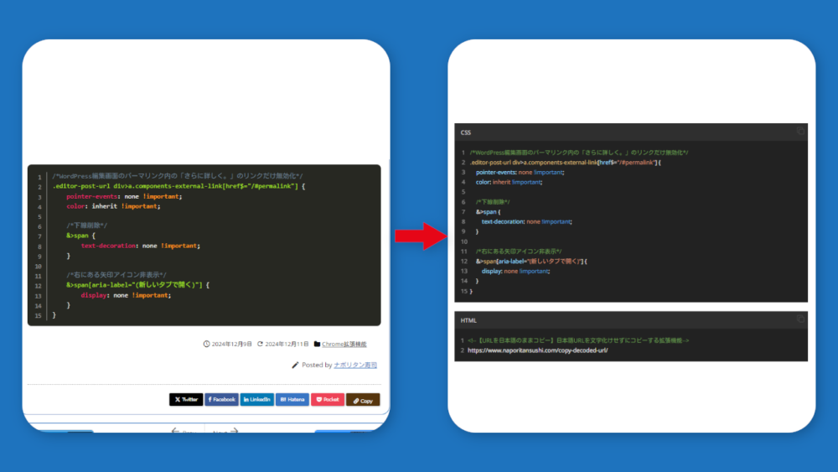This screenshot has width=838, height=472.
Task: Click the WordPress comment line in the CSS-labeled block
Action: click(579, 153)
